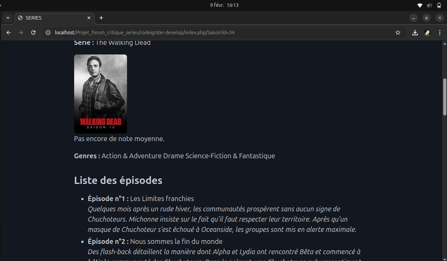Open the browser profile avatar
The height and width of the screenshot is (261, 447).
[x=427, y=33]
